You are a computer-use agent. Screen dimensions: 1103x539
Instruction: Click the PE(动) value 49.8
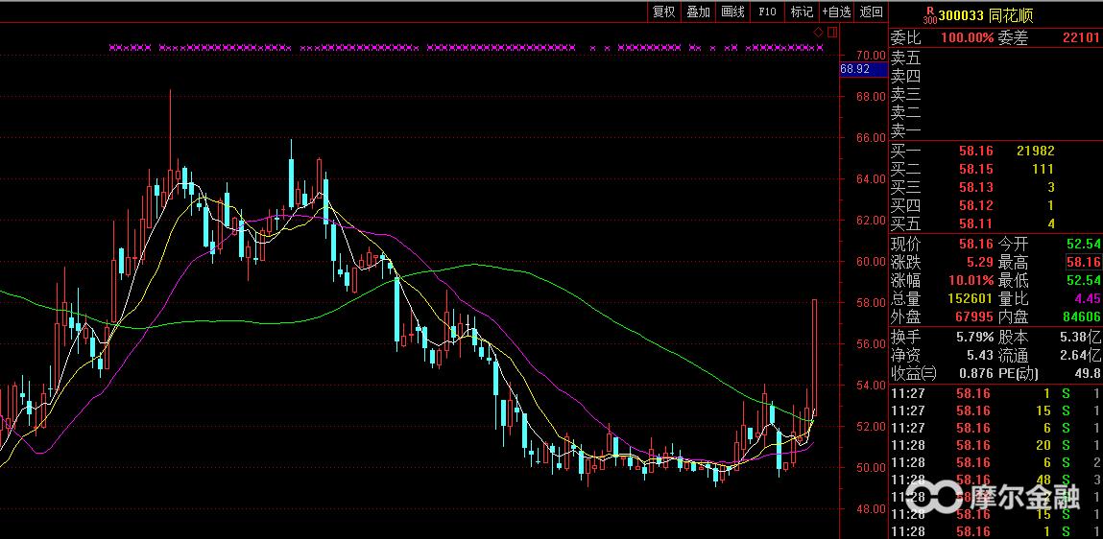(1088, 374)
